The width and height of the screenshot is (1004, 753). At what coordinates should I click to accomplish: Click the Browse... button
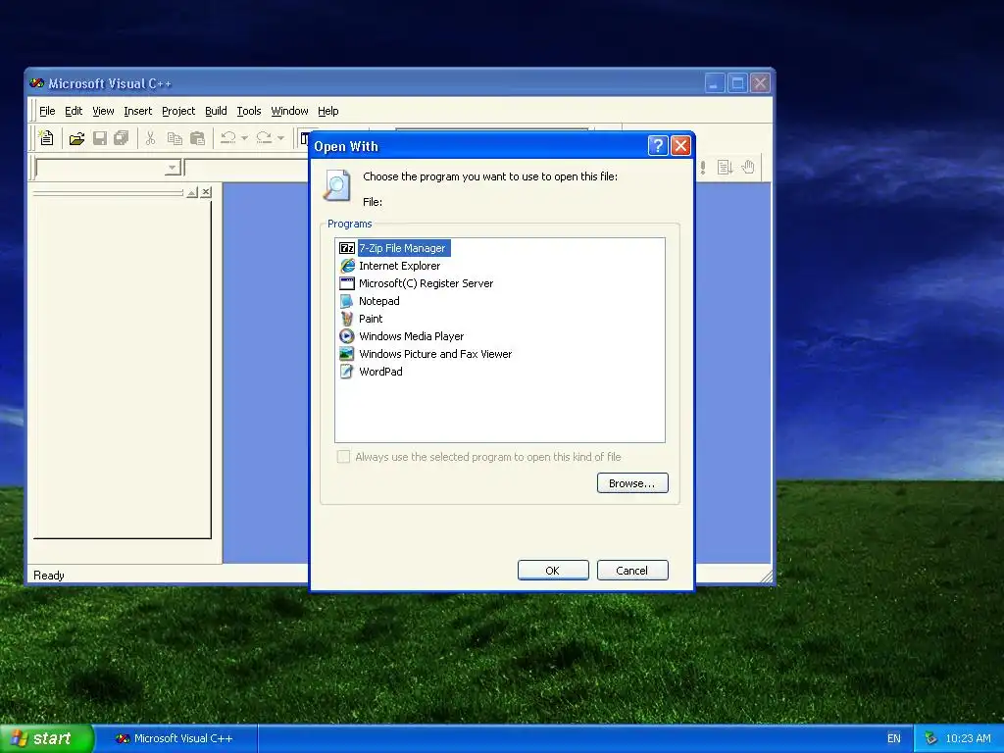[x=632, y=483]
